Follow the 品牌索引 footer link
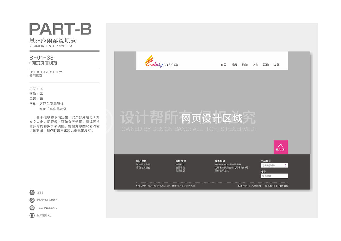This screenshot has width=341, height=241. tap(180, 171)
